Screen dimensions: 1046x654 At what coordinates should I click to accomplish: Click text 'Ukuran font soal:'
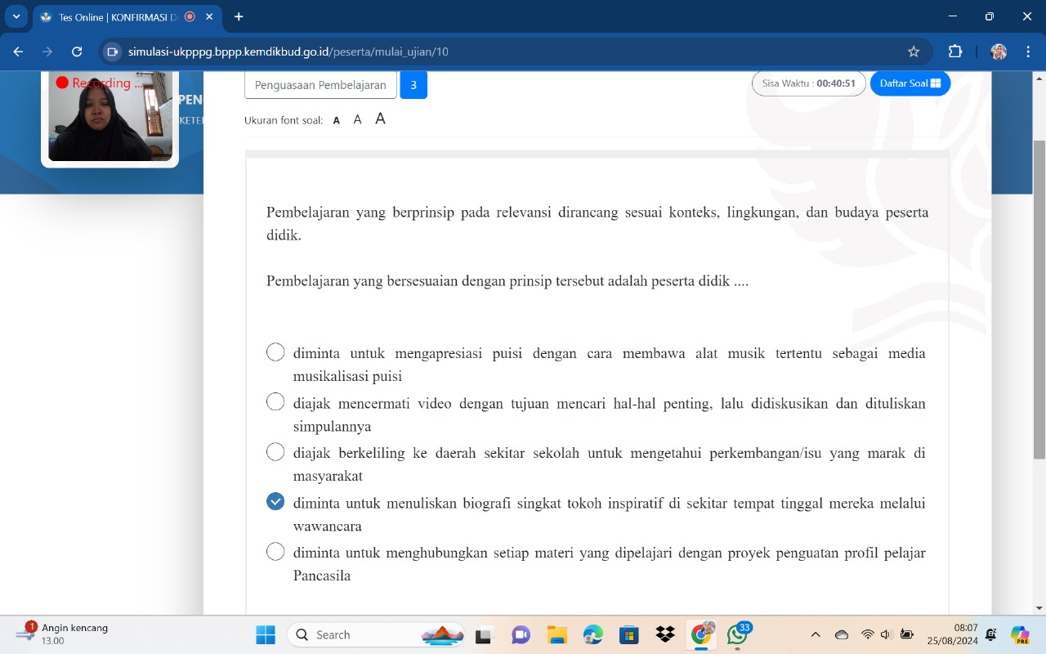click(284, 120)
